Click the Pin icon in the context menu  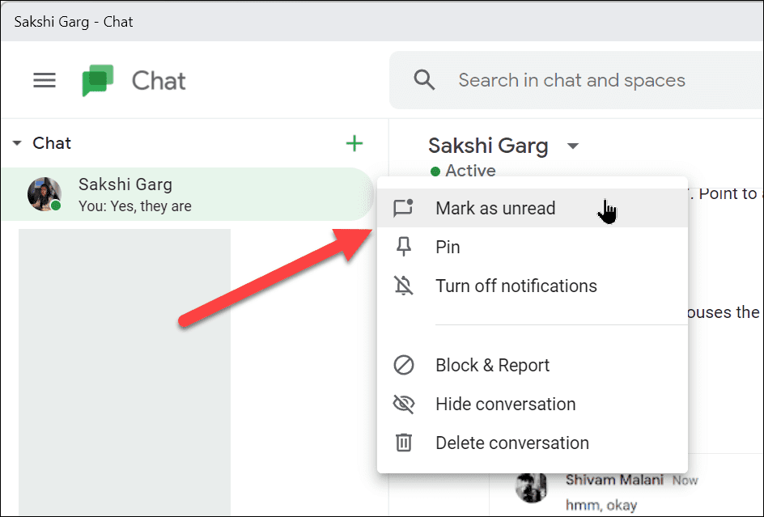404,247
